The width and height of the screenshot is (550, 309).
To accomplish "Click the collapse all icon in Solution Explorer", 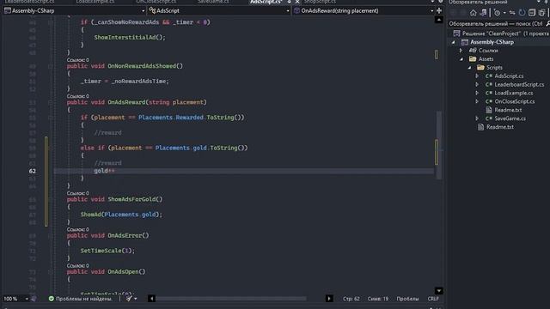I will pos(532,13).
